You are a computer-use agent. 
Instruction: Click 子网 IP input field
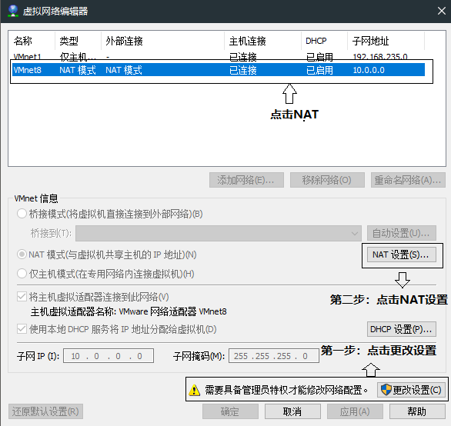click(109, 356)
